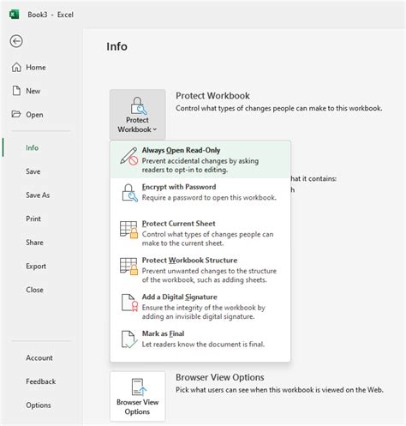
Task: Choose Always Open Read-Only option
Action: coord(200,159)
